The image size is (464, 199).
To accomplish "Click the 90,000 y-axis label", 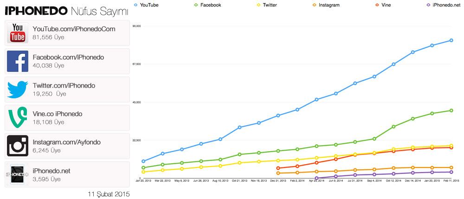I will [x=137, y=26].
